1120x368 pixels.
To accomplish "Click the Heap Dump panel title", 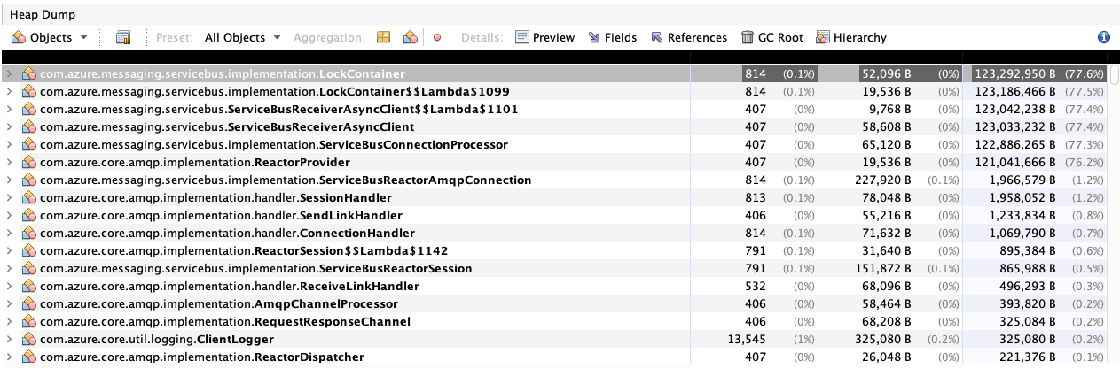I will click(43, 14).
